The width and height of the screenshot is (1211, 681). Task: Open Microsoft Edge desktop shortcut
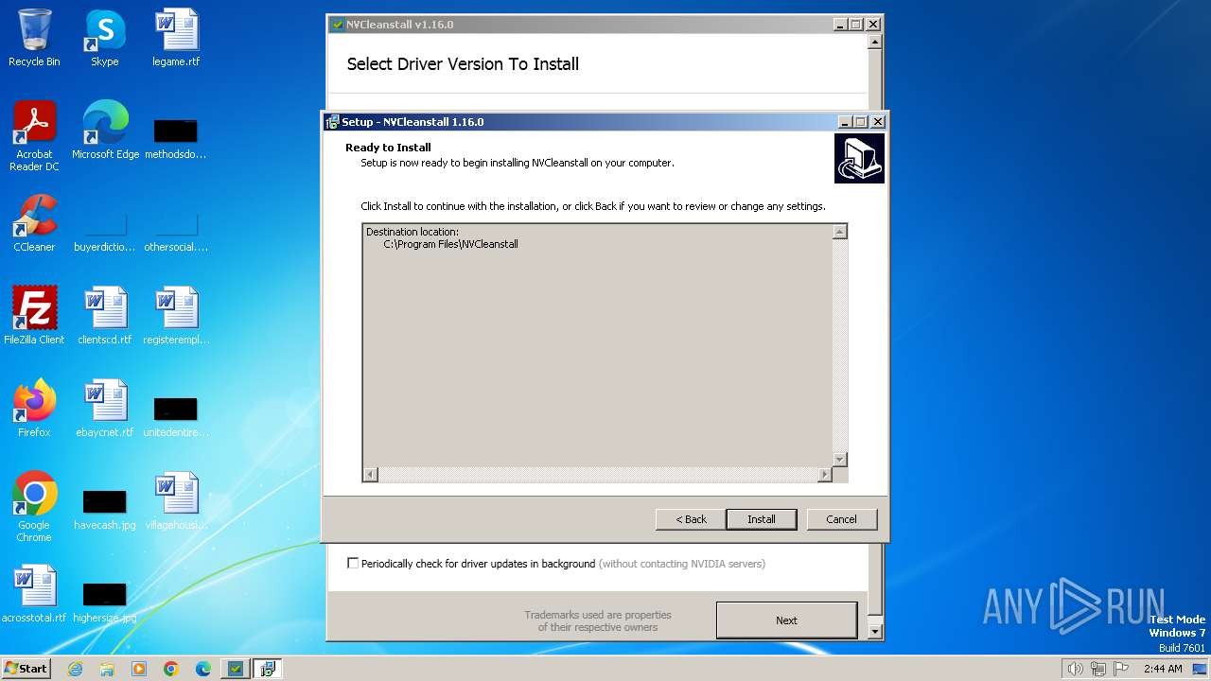coord(105,131)
